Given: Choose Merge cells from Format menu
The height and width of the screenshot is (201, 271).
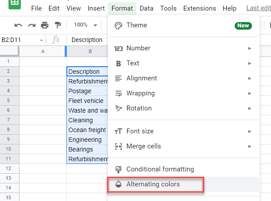Looking at the screenshot, I should [143, 146].
